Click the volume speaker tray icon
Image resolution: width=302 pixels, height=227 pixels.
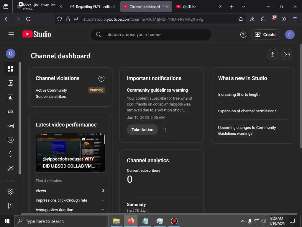click(264, 221)
